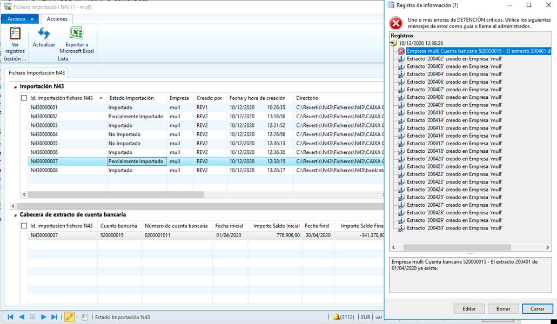Export list to Microsoft Excel
557x324 pixels.
click(77, 34)
